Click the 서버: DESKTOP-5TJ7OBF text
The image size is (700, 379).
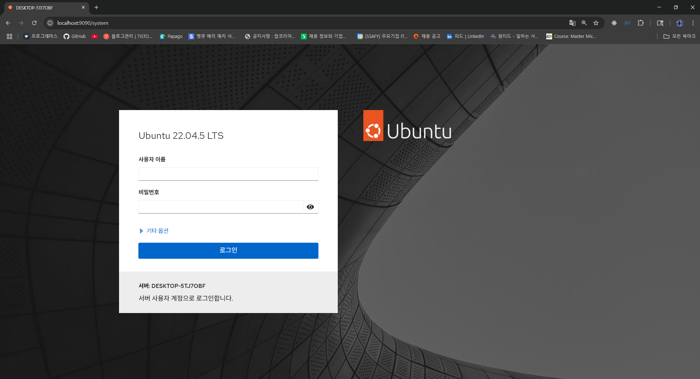pyautogui.click(x=172, y=286)
